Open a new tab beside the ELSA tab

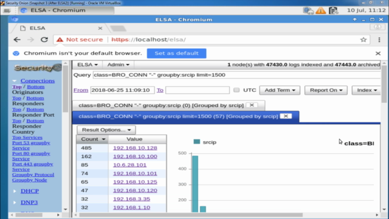(119, 29)
